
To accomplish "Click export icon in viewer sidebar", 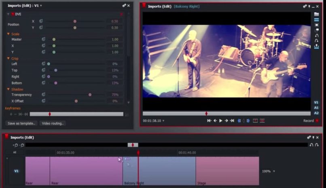I will (316, 46).
